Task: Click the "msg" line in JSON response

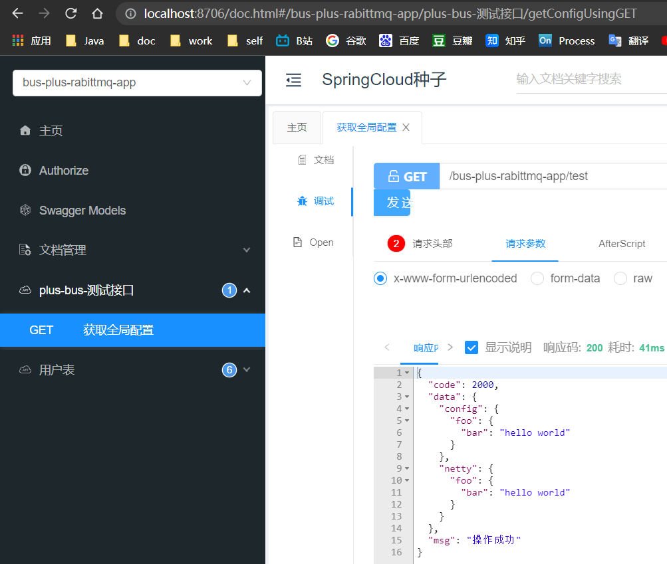Action: point(474,540)
